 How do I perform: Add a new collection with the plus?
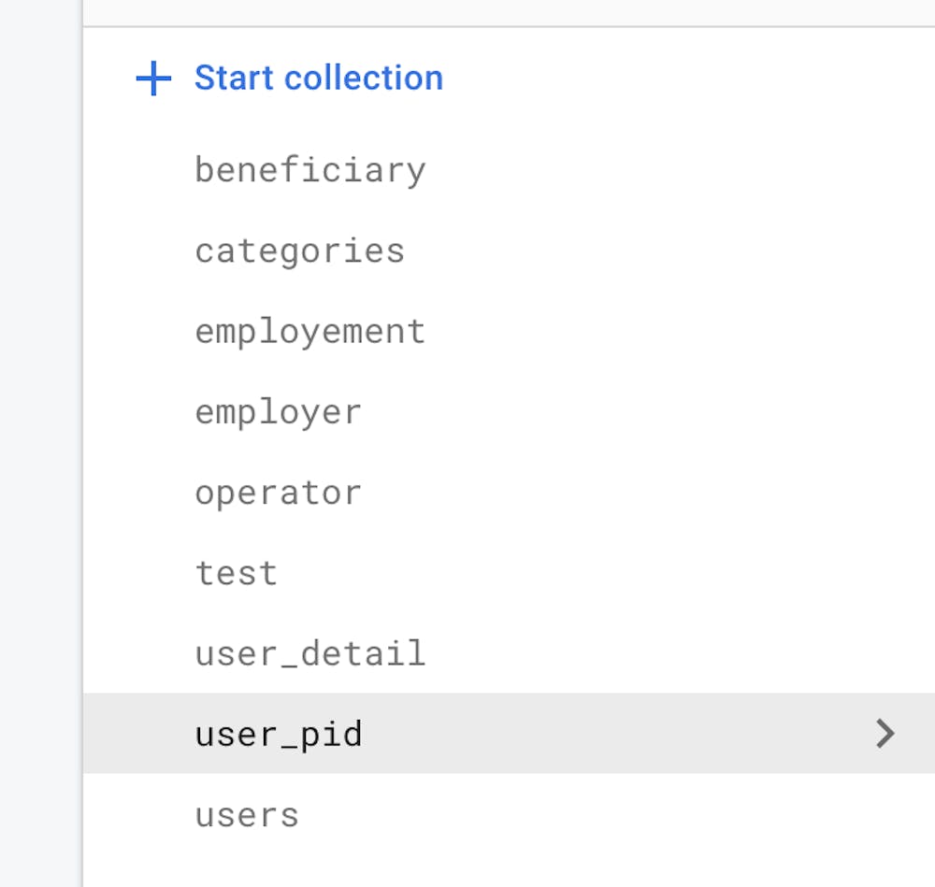coord(153,79)
